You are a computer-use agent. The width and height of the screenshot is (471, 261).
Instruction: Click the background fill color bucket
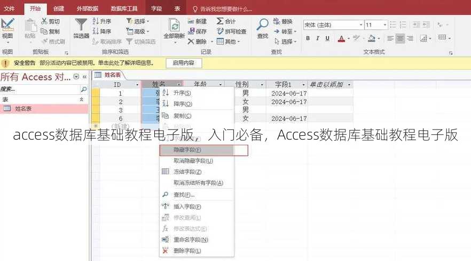[372, 38]
